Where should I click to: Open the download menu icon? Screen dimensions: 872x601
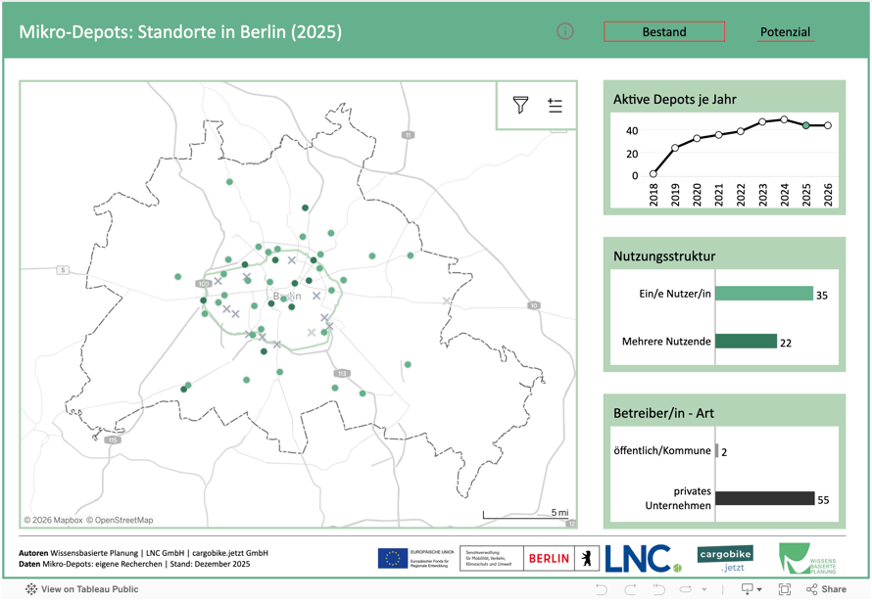[751, 589]
